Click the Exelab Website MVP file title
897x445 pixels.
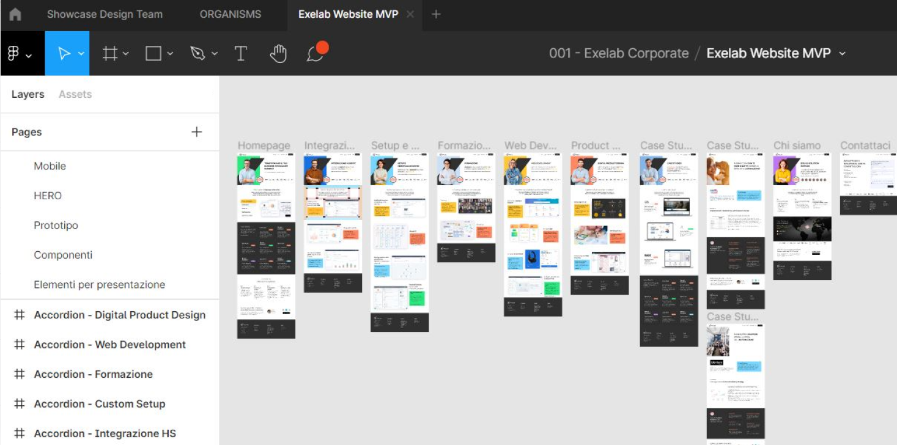click(769, 54)
